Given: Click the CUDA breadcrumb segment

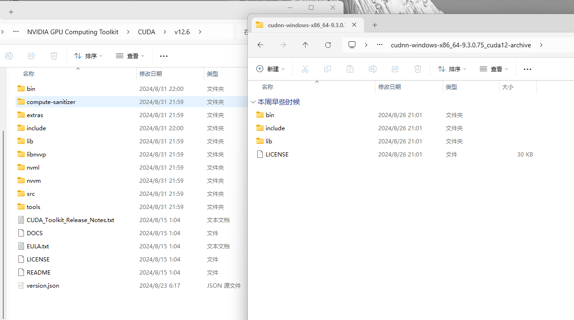Looking at the screenshot, I should pos(146,32).
